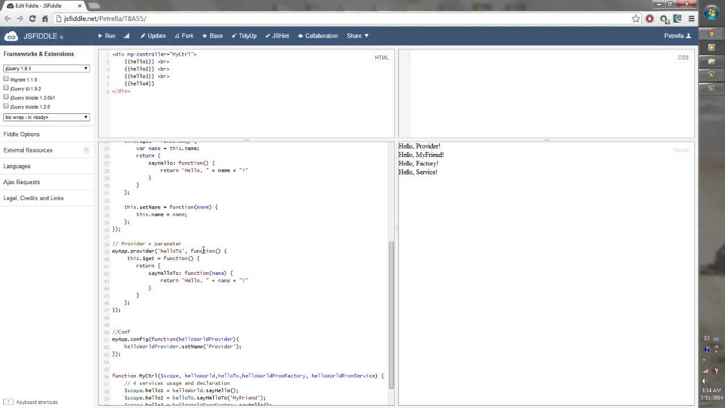Reload the page with the refresh icon
The width and height of the screenshot is (725, 408).
33,19
